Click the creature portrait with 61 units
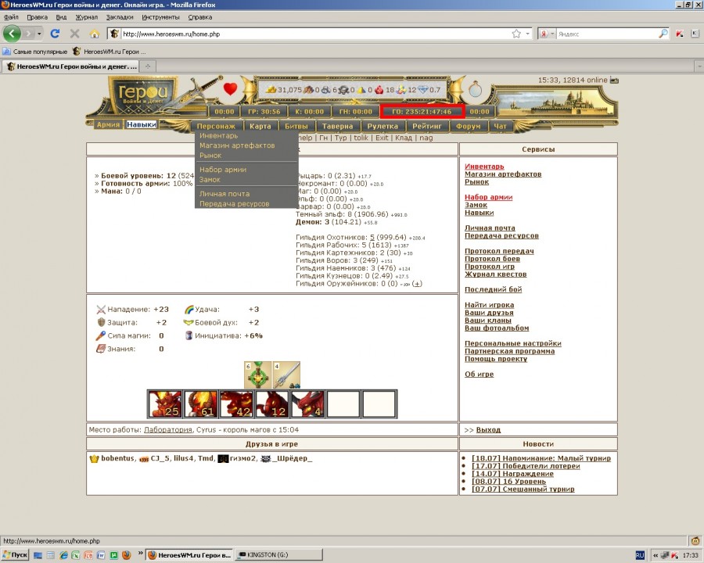Screen dimensions: 704x563 pyautogui.click(x=201, y=404)
